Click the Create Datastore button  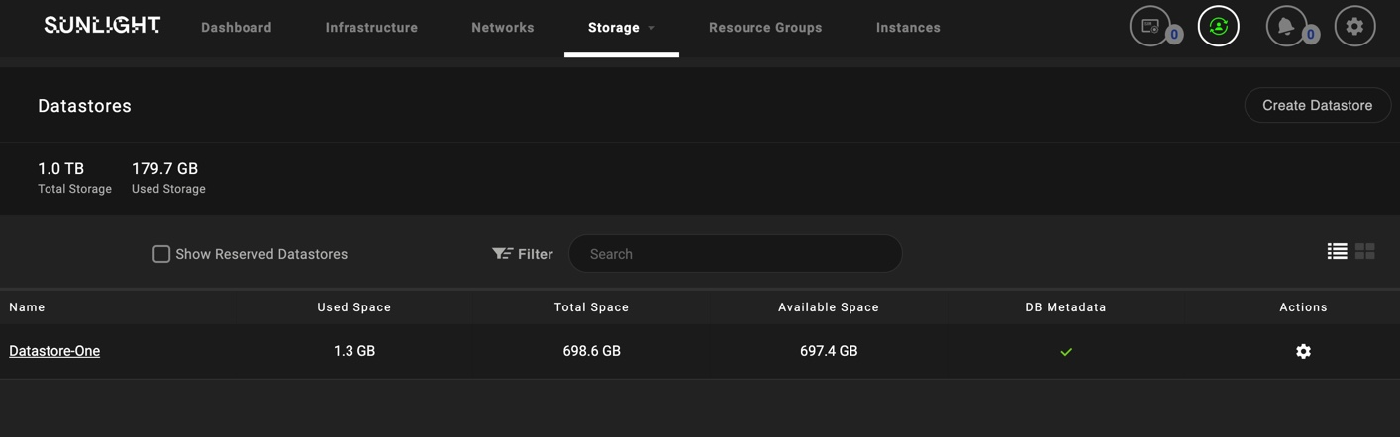click(x=1317, y=105)
